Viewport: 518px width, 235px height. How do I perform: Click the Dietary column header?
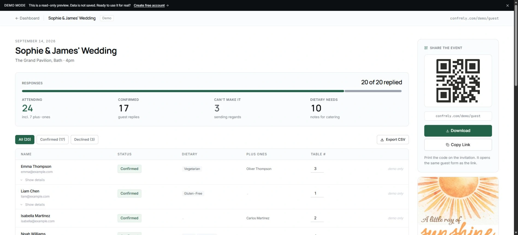(190, 154)
